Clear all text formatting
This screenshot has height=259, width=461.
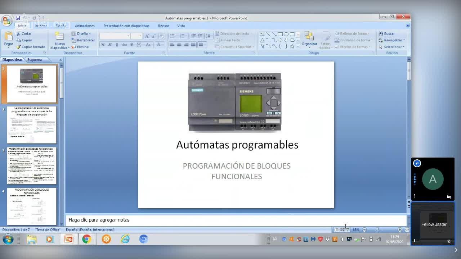point(162,36)
